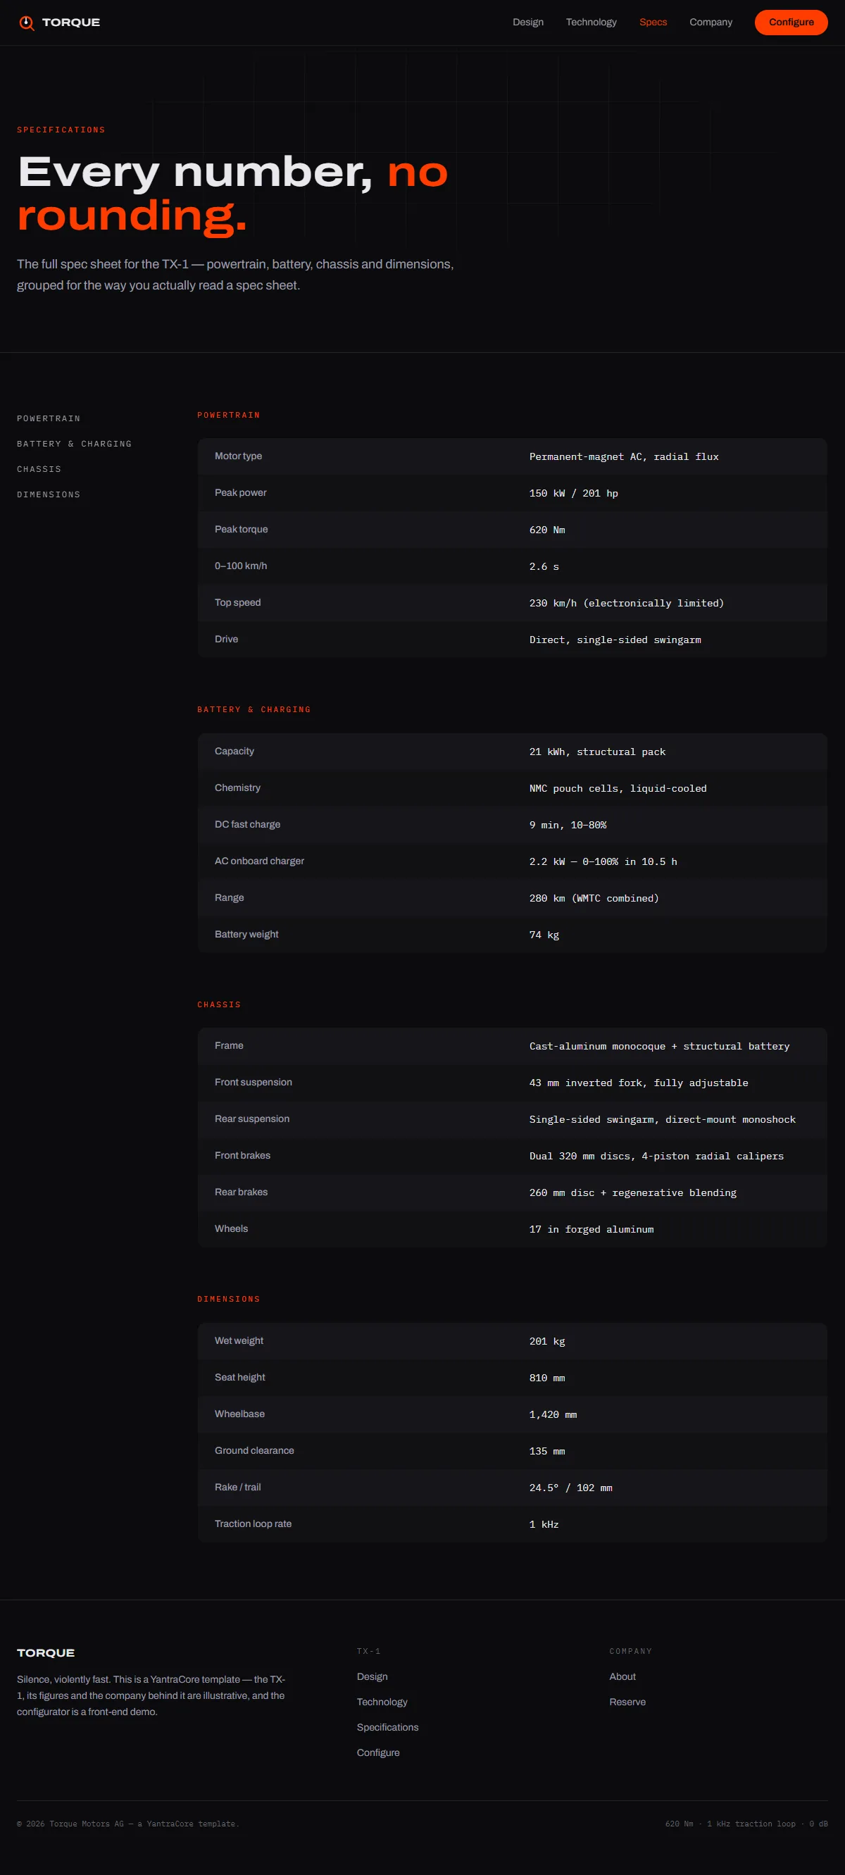Image resolution: width=845 pixels, height=1875 pixels.
Task: Click the orange Configure button
Action: 790,23
